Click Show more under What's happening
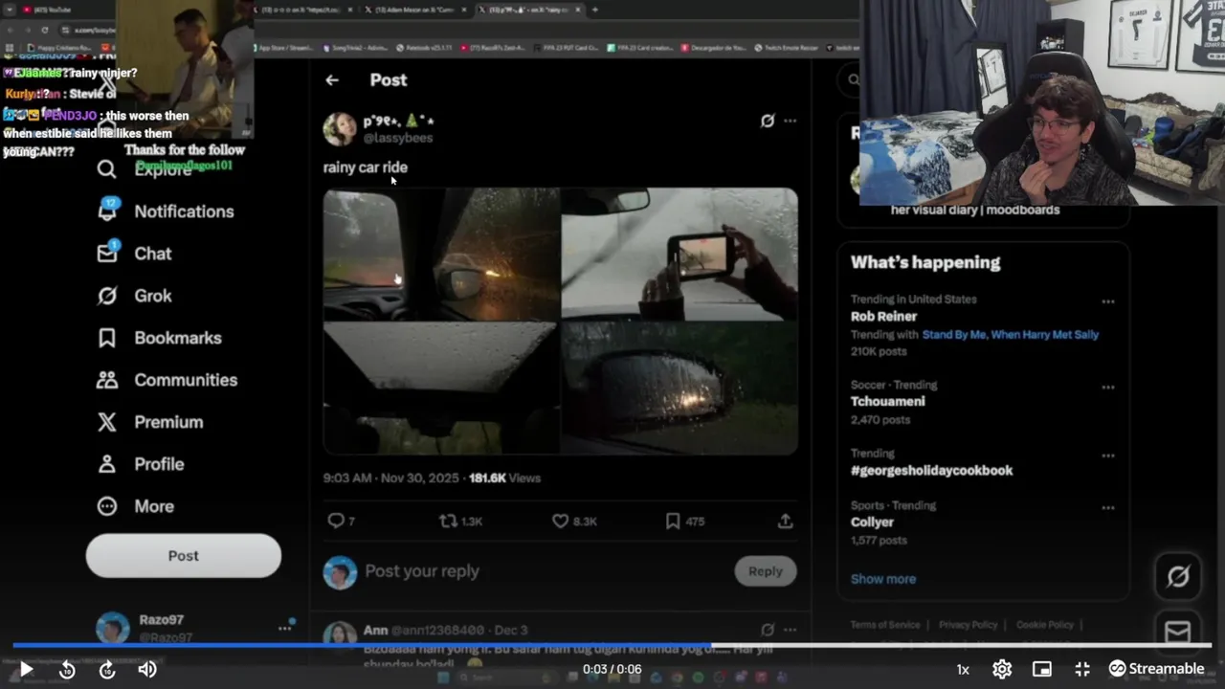Screen dimensions: 1225x689 tap(883, 579)
